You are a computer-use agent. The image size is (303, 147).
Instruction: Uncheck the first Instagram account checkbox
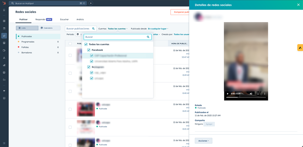(x=92, y=73)
